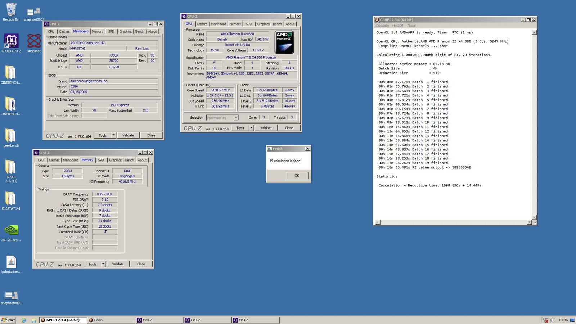Viewport: 576px width, 324px height.
Task: Click the GPUPI vertical scrollbar down arrow
Action: point(534,217)
